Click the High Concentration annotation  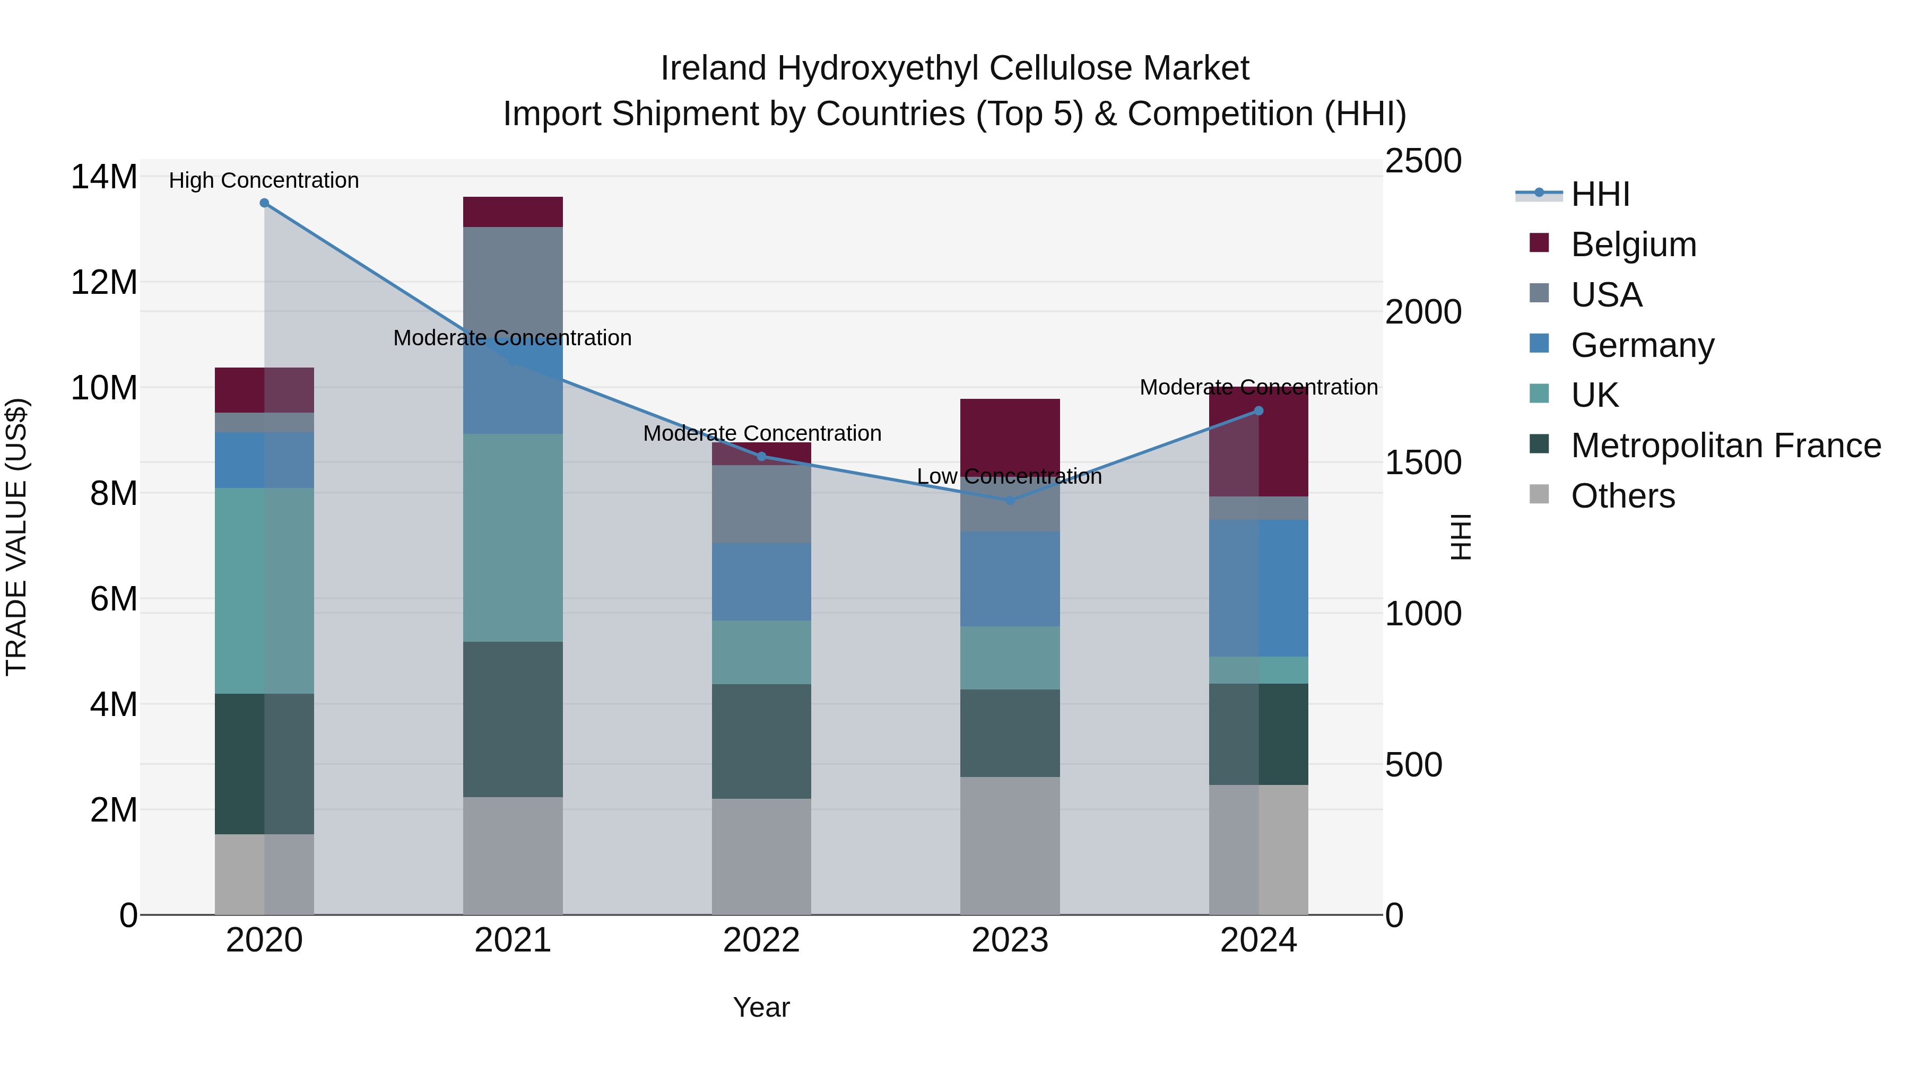pyautogui.click(x=264, y=180)
